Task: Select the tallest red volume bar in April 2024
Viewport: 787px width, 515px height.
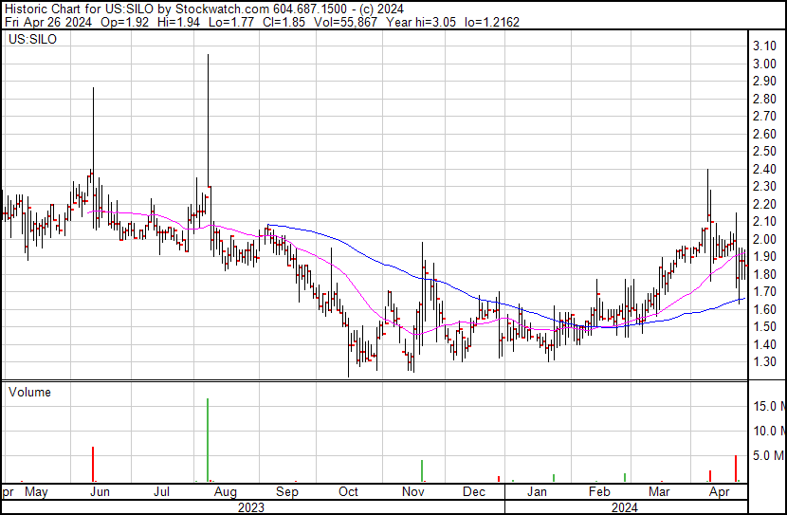Action: coord(736,469)
